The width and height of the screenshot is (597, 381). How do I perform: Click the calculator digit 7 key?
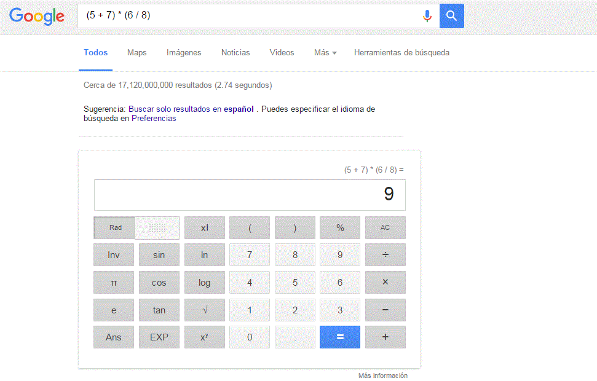click(250, 254)
